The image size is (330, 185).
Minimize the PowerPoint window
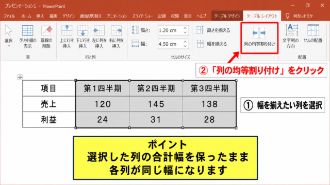pos(293,6)
